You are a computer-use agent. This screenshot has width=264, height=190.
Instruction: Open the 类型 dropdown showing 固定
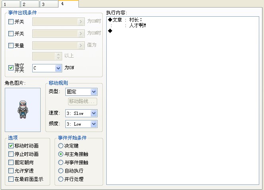[81, 92]
